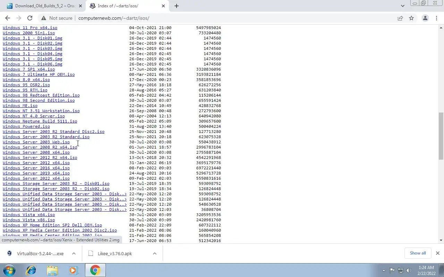Image resolution: width=444 pixels, height=277 pixels.
Task: Open Windows Explorer from taskbar
Action: click(52, 270)
